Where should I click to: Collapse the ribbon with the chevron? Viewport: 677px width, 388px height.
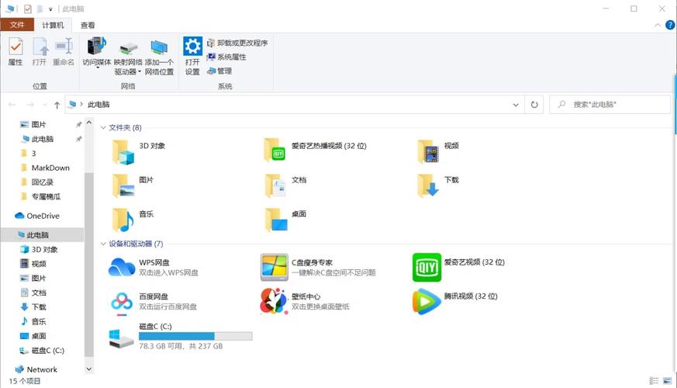658,25
